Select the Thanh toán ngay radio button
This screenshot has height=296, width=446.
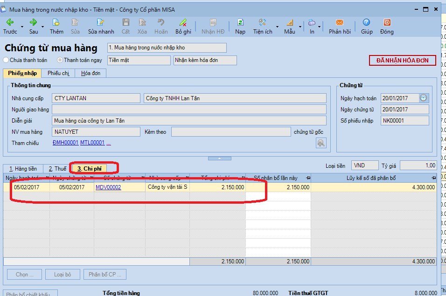click(x=60, y=60)
